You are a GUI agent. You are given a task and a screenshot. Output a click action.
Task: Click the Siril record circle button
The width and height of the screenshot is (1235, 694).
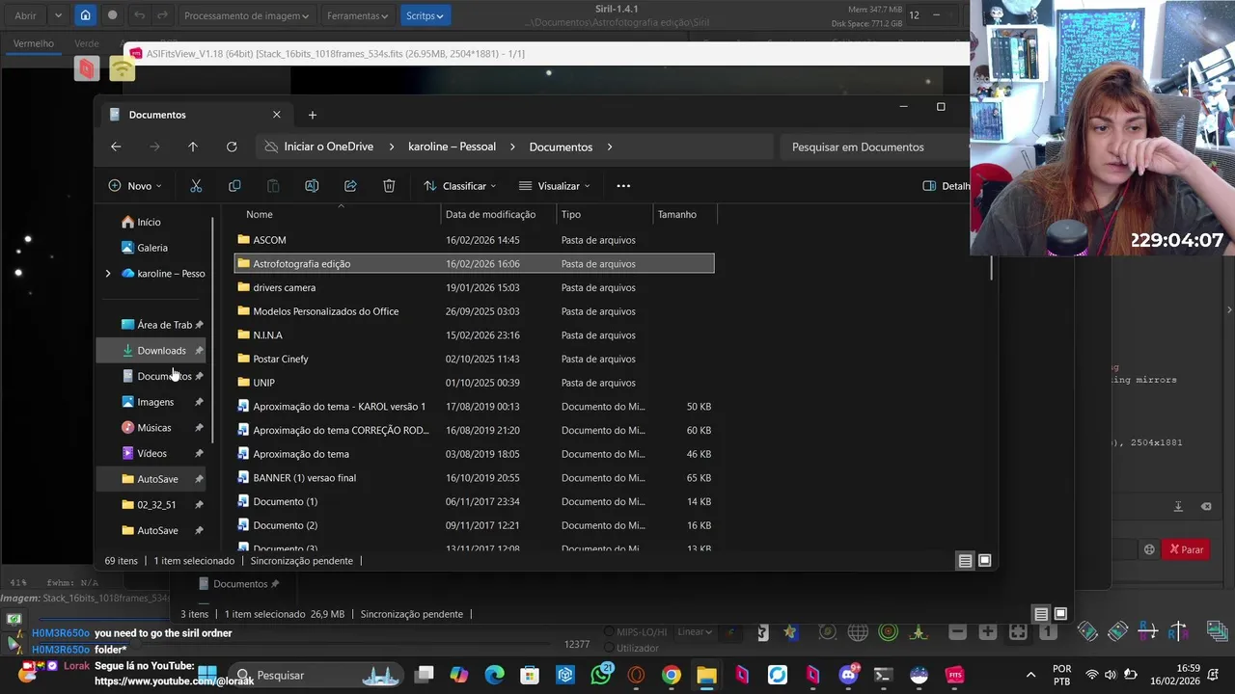(113, 15)
